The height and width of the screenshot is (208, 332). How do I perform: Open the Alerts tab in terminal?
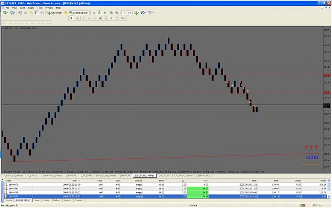[46, 200]
